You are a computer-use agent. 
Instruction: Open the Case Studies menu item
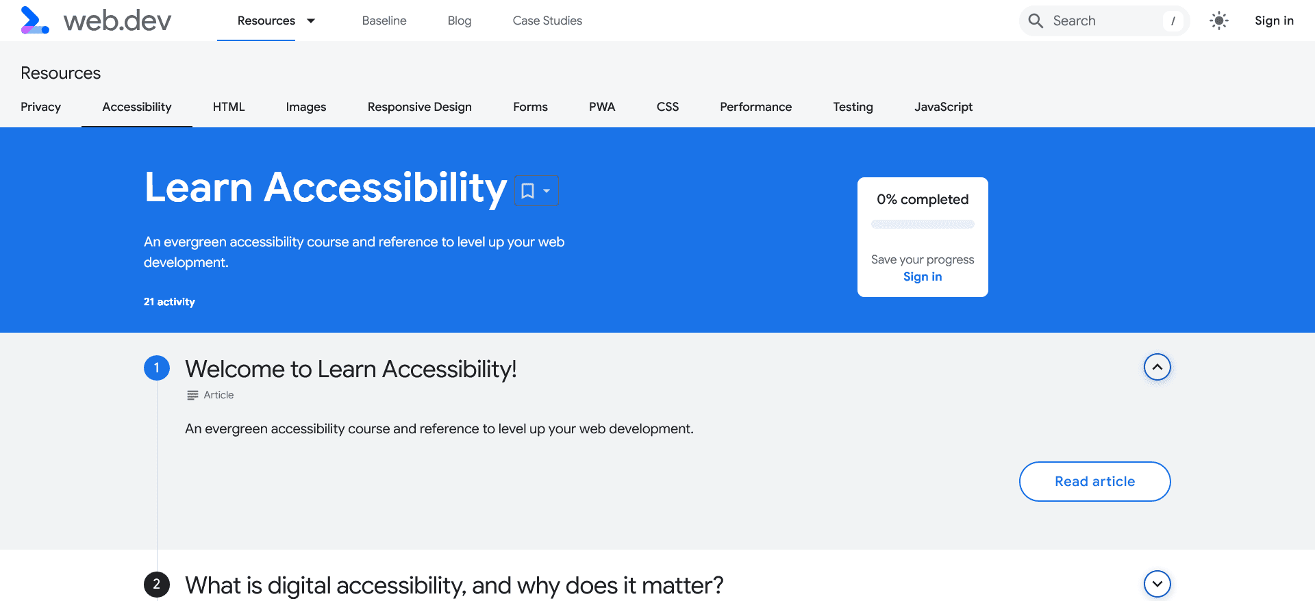pyautogui.click(x=547, y=21)
